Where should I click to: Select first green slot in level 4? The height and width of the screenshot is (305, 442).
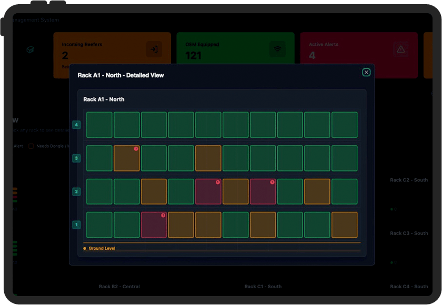pyautogui.click(x=99, y=125)
